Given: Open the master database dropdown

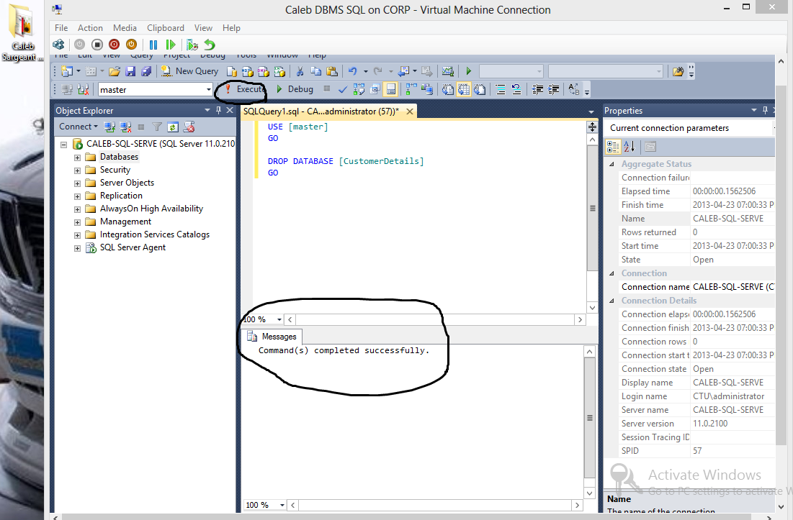Looking at the screenshot, I should tap(208, 90).
